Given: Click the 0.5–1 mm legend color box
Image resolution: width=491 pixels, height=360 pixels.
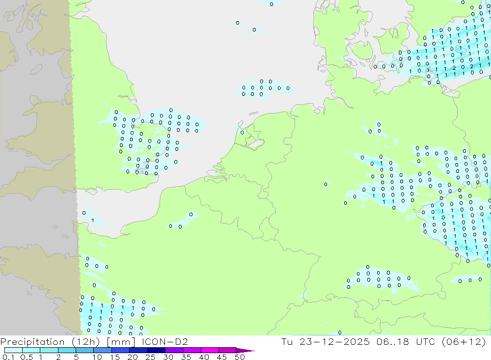Looking at the screenshot, I should pyautogui.click(x=31, y=350).
